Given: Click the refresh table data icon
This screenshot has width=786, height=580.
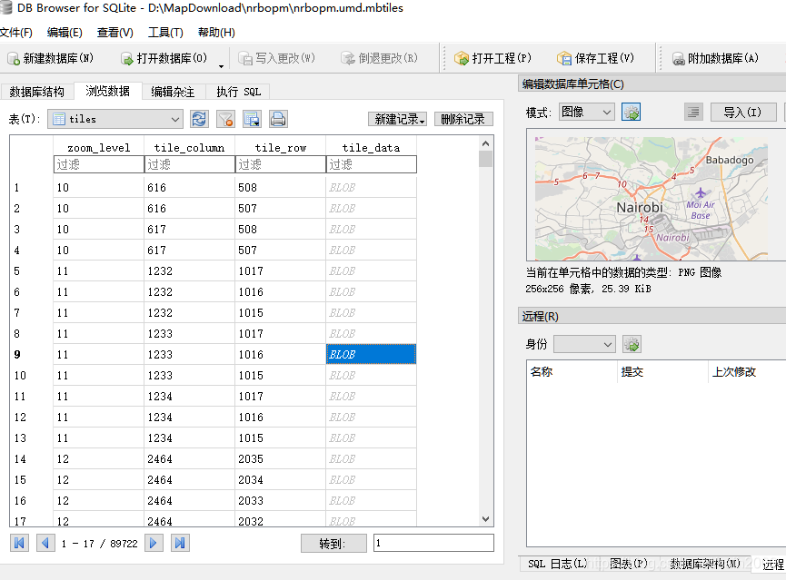Looking at the screenshot, I should pos(199,119).
